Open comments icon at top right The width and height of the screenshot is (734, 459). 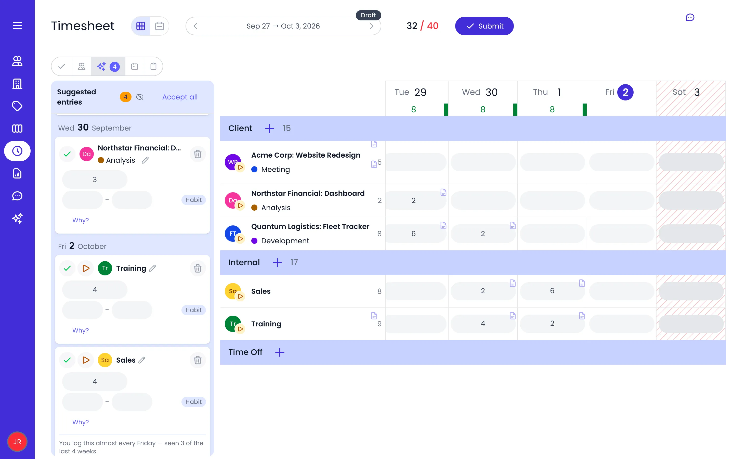690,18
